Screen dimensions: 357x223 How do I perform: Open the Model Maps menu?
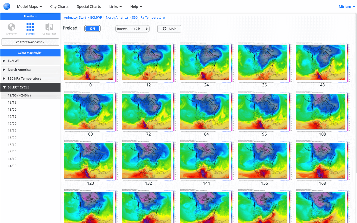point(28,6)
